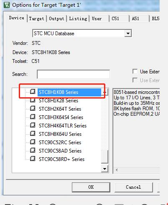
Task: Switch to the Target tab
Action: 36,18
